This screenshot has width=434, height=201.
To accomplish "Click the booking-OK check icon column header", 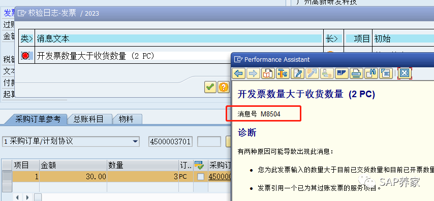I will (x=199, y=165).
